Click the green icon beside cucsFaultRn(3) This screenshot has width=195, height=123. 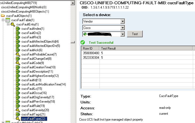tap(18, 37)
